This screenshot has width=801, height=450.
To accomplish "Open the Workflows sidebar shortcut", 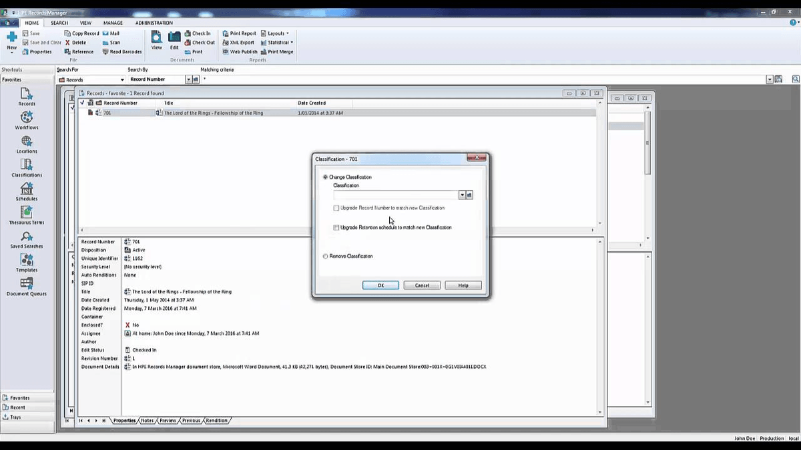I will pyautogui.click(x=27, y=121).
